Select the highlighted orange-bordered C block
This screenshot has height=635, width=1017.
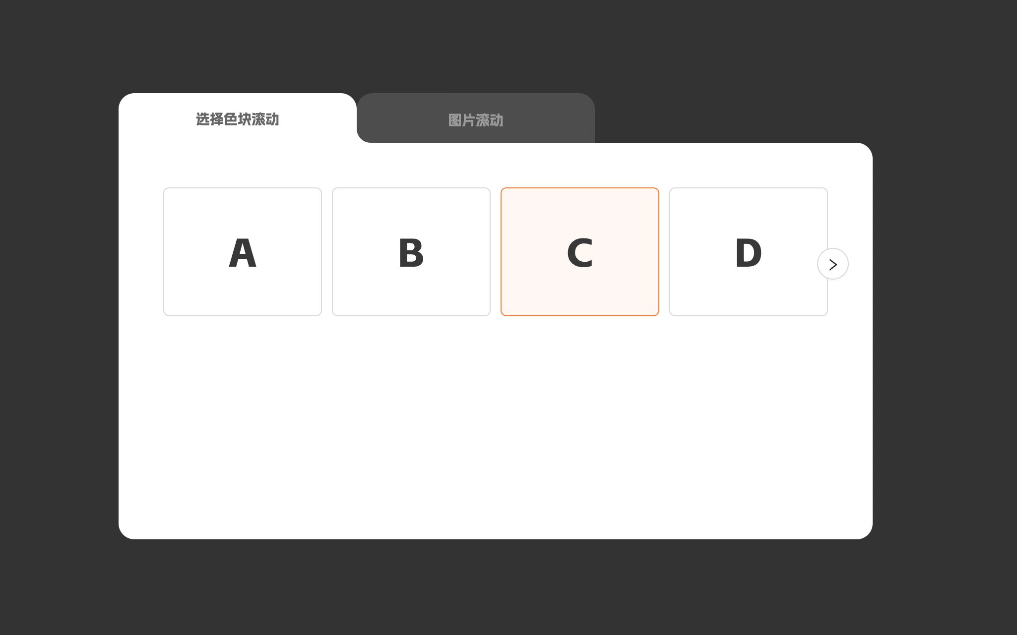[580, 252]
